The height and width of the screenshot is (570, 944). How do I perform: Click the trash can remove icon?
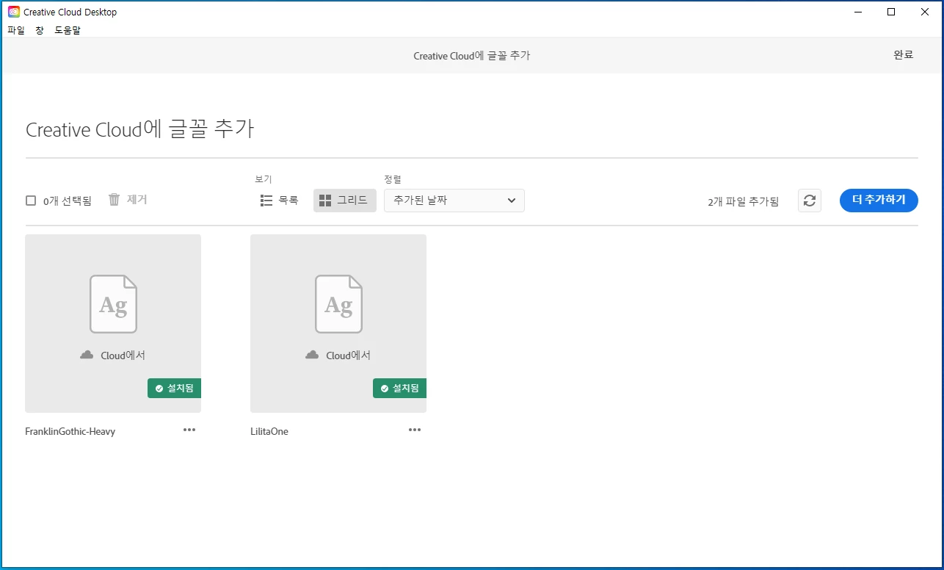[114, 199]
